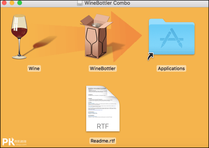Select the Wine glass application icon
Screen dimensions: 209x148
19,37
